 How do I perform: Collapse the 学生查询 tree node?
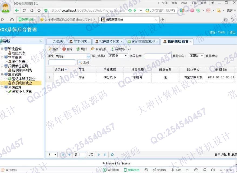(x=2, y=57)
